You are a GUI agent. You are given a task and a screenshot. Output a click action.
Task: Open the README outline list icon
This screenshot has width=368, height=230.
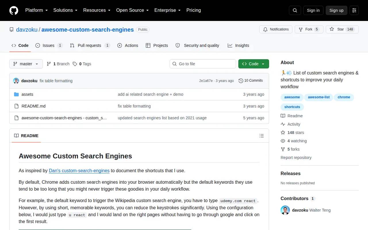click(x=262, y=136)
